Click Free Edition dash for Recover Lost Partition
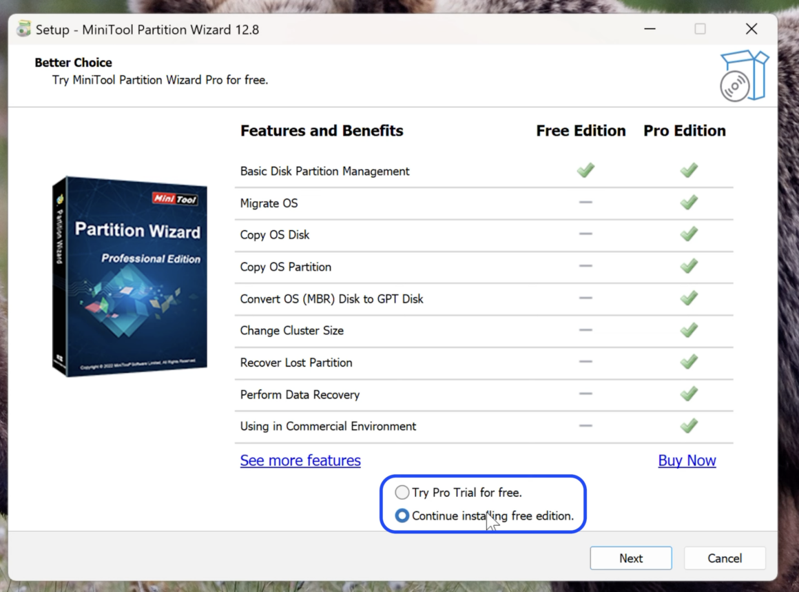Viewport: 799px width, 592px height. click(x=585, y=362)
